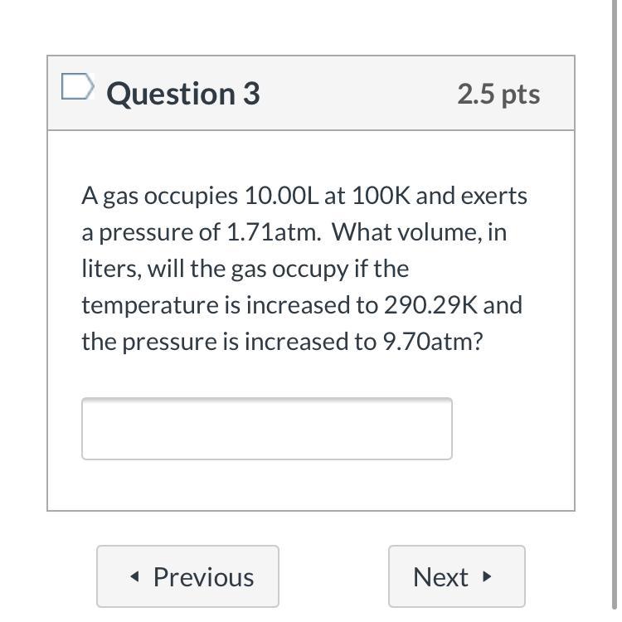Image resolution: width=622 pixels, height=622 pixels.
Task: Go to the Previous question
Action: (x=187, y=576)
